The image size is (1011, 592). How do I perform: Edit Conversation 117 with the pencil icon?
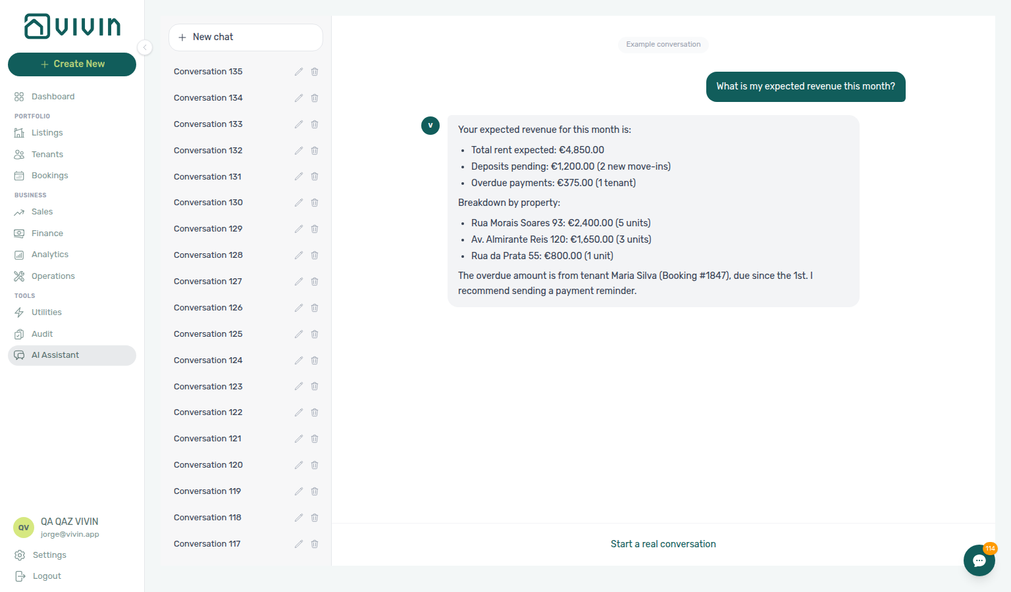pos(299,544)
